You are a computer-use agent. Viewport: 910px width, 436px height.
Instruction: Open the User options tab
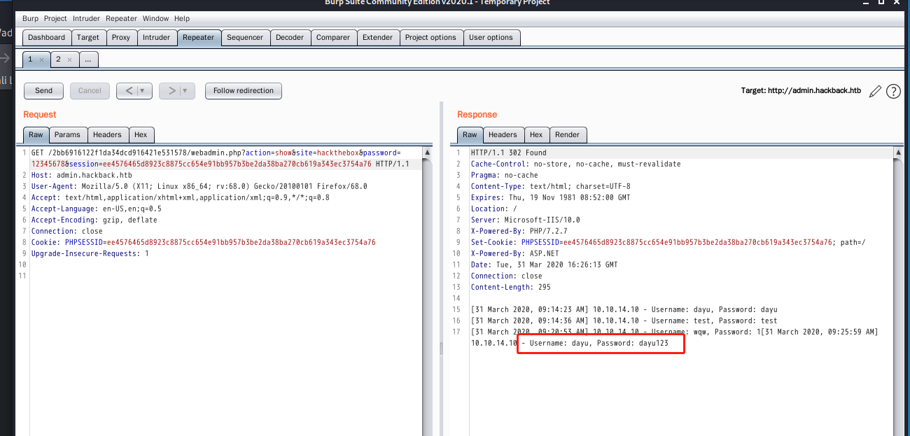[x=491, y=38]
